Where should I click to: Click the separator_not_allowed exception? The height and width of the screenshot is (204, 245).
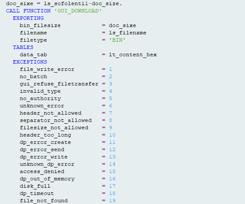point(56,120)
